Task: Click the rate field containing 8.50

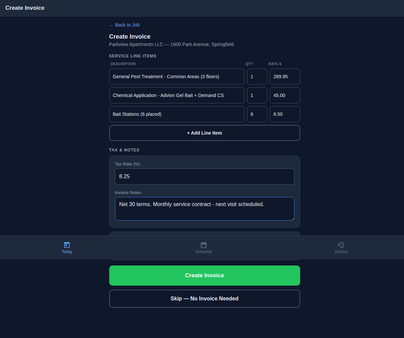Action: pyautogui.click(x=285, y=114)
